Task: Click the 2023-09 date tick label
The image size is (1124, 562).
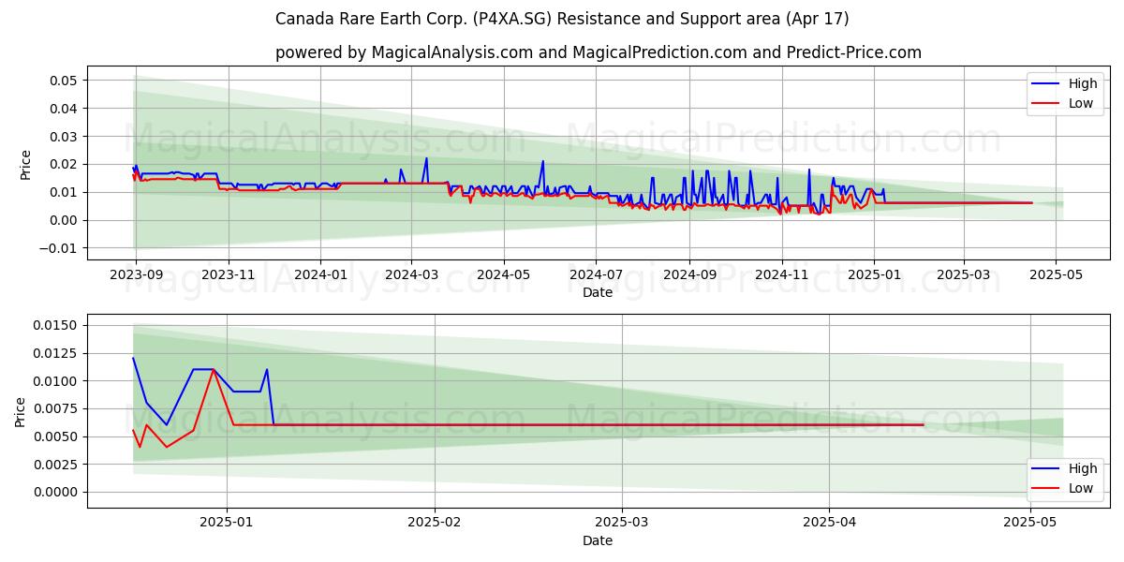Action: 136,274
